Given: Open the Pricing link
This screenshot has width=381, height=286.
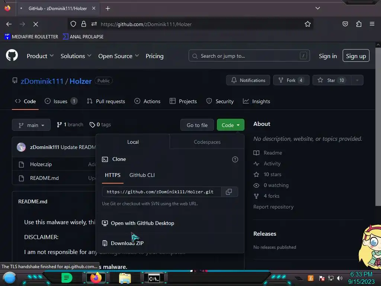Looking at the screenshot, I should pos(154,56).
